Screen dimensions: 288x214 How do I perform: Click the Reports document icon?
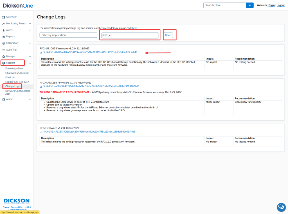coord(4,37)
